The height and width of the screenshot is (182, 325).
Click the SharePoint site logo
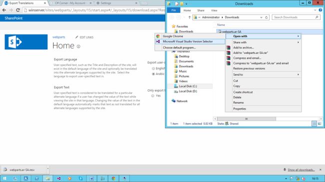(26, 42)
